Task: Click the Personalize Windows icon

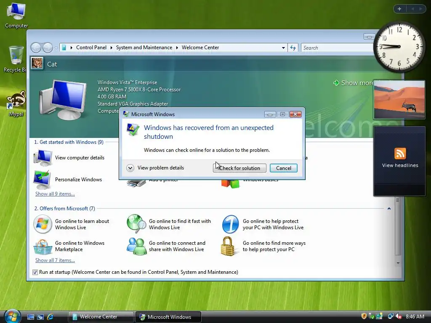Action: (42, 179)
